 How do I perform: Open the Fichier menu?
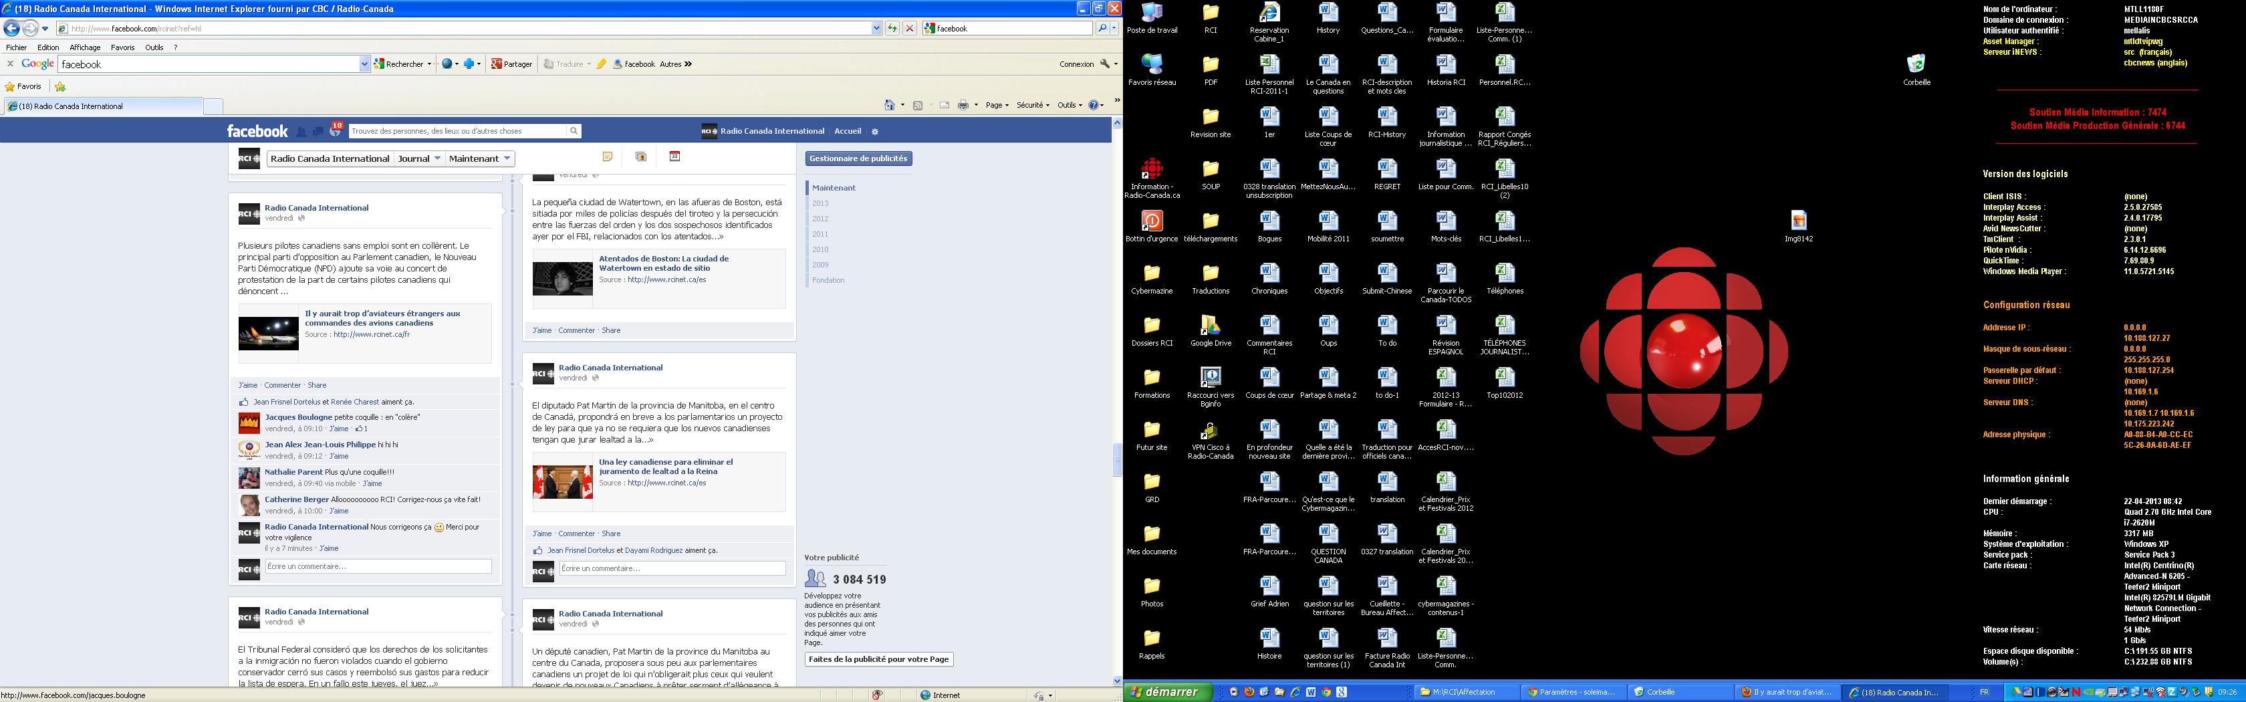pos(15,48)
